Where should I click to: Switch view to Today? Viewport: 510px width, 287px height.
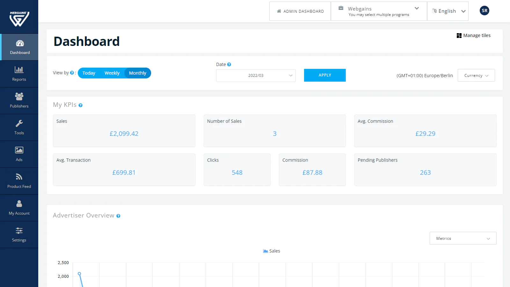click(89, 73)
